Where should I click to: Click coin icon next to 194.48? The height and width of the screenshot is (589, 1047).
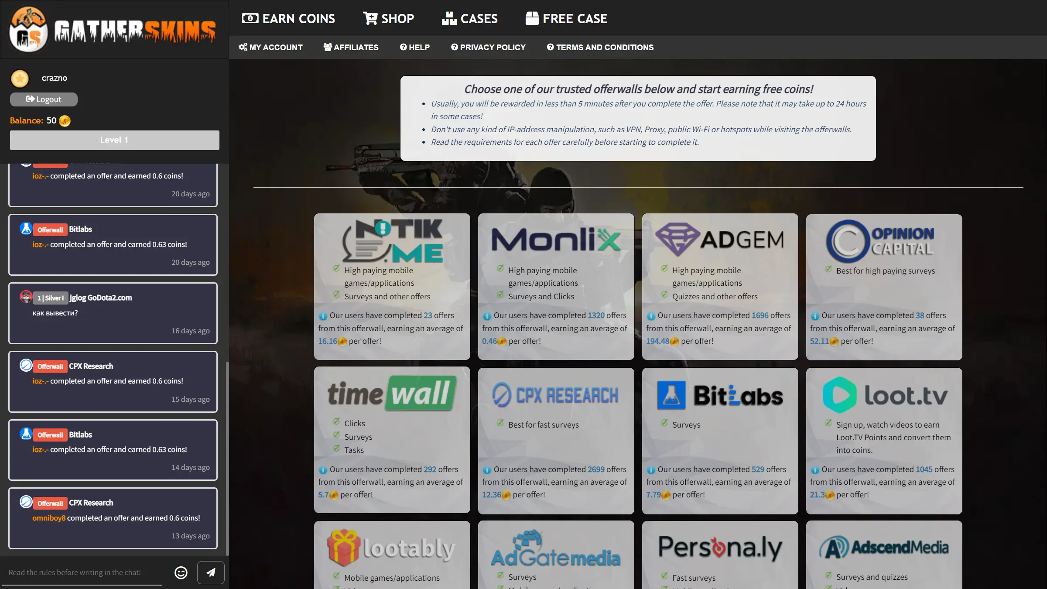tap(674, 342)
